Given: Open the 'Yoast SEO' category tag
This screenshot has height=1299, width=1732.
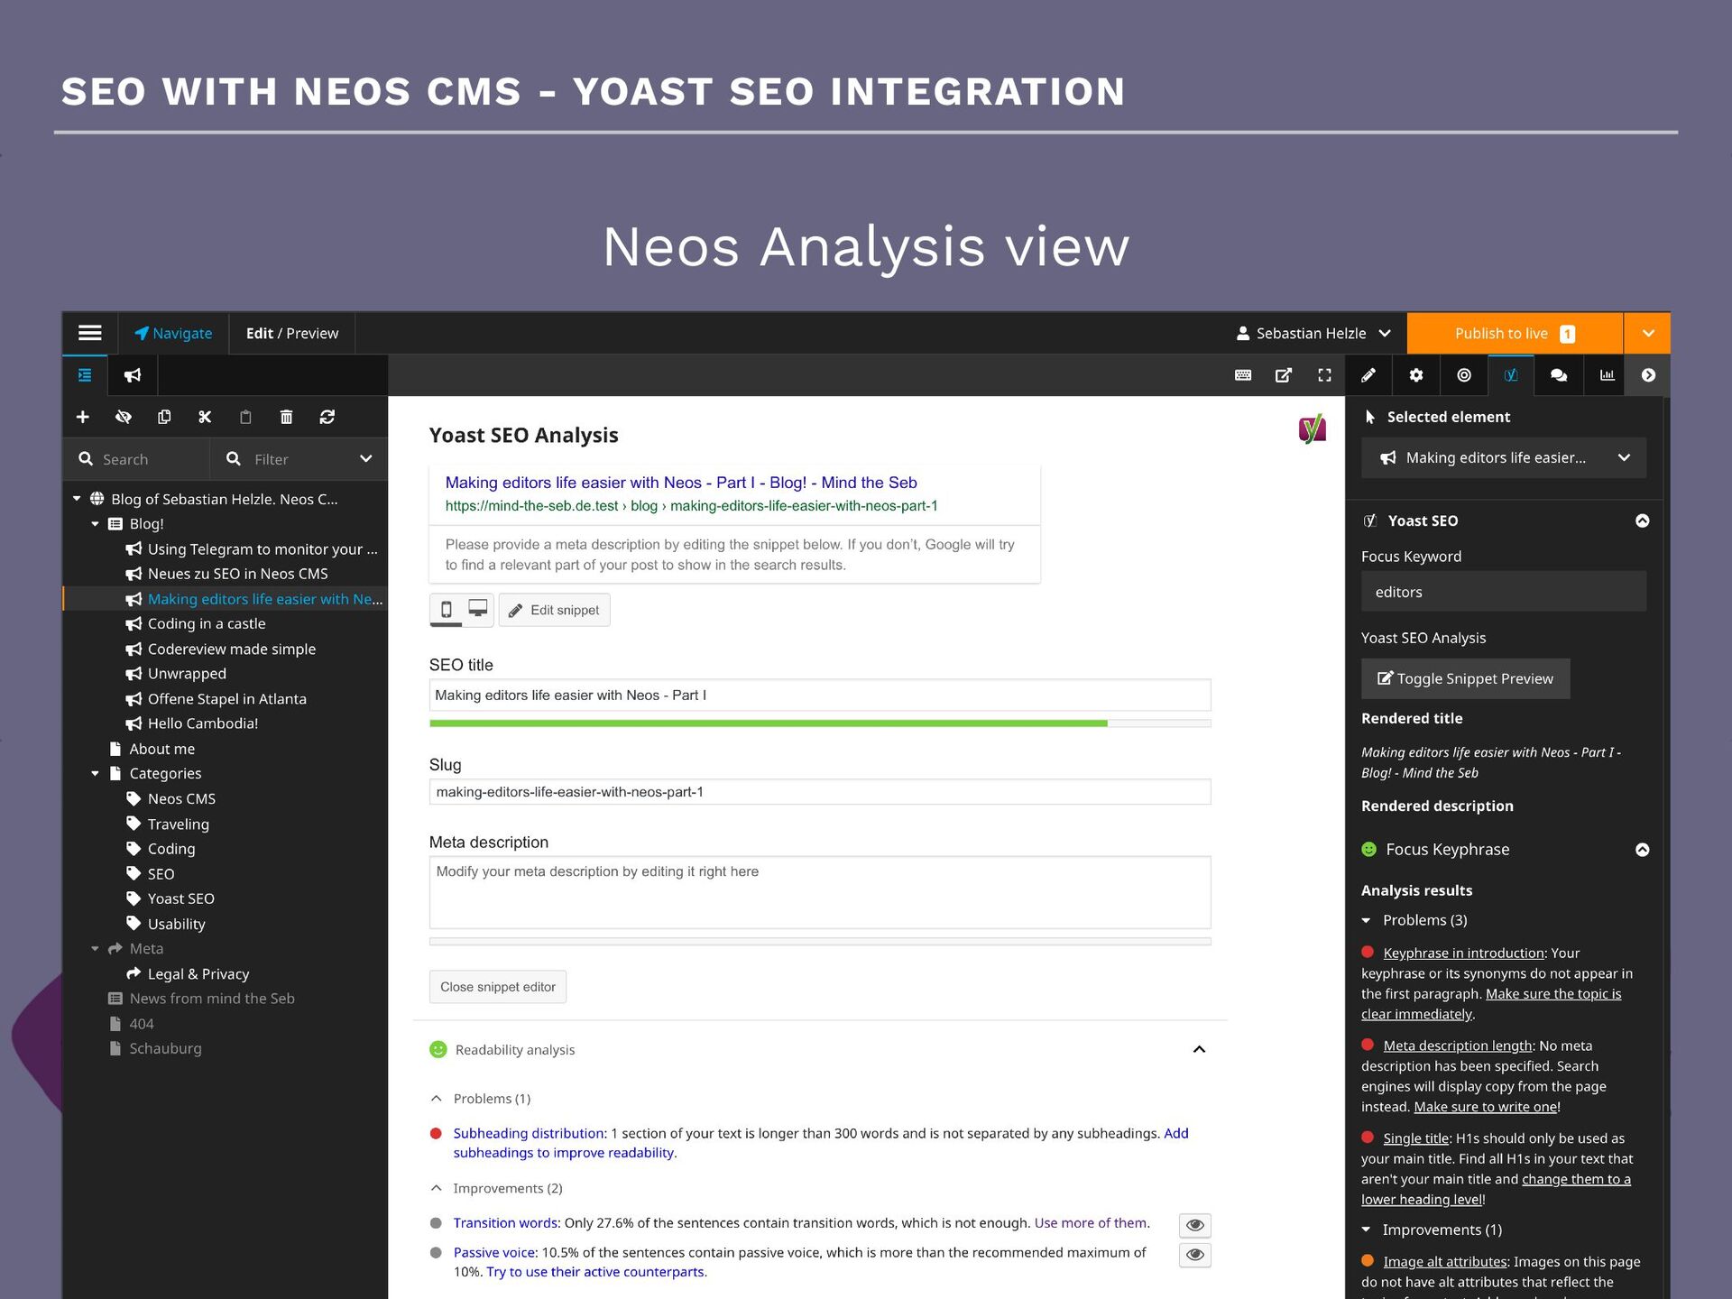Looking at the screenshot, I should coord(180,898).
